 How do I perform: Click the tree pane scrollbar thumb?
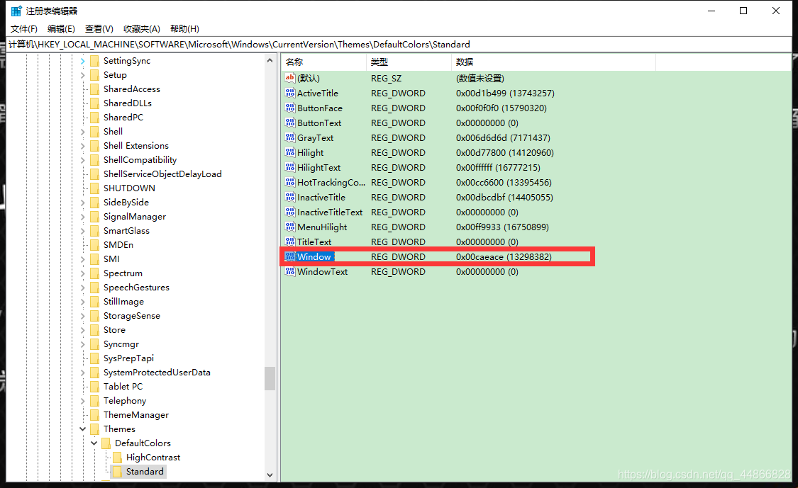pyautogui.click(x=270, y=379)
